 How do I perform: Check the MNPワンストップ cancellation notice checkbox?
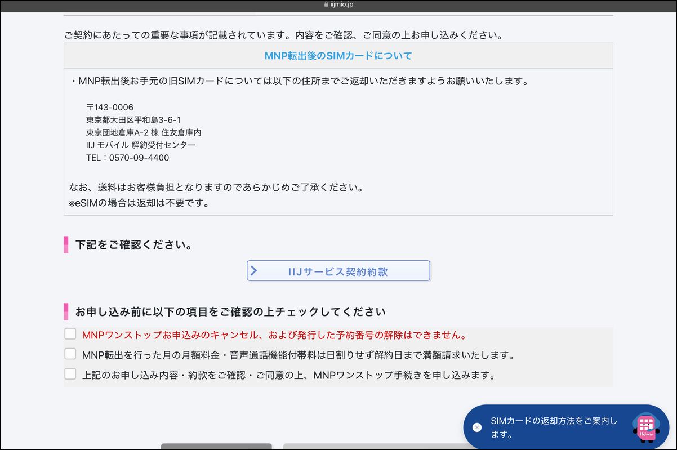tap(70, 334)
